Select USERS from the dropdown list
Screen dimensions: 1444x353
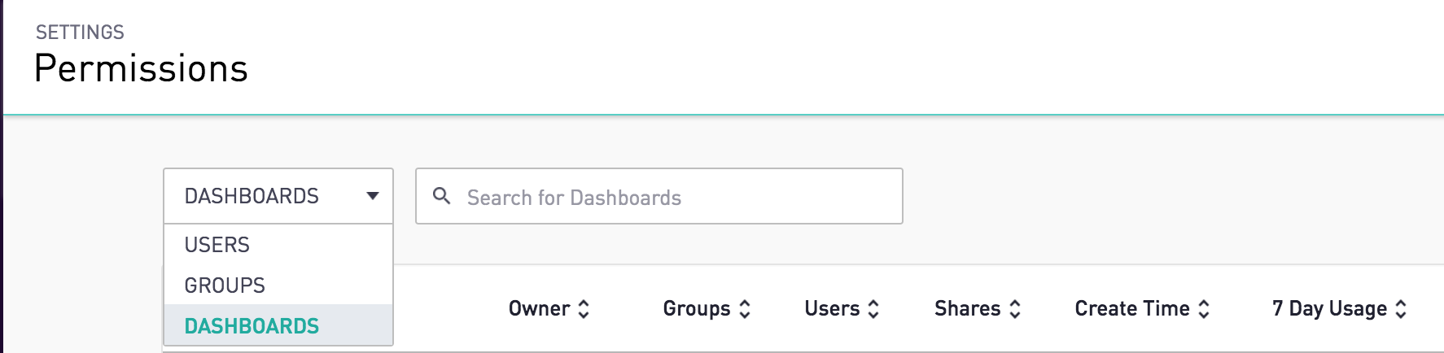(x=278, y=245)
